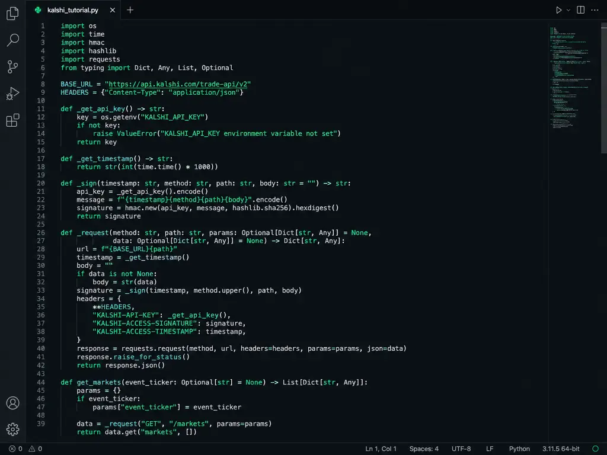Image resolution: width=607 pixels, height=455 pixels.
Task: Open Ln 1, Col 1 go-to-line
Action: [381, 449]
